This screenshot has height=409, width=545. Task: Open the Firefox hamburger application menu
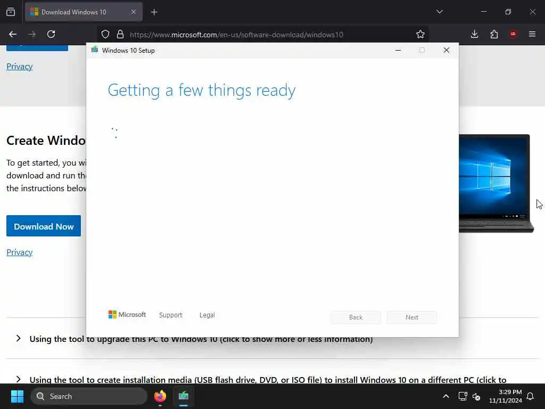(532, 34)
